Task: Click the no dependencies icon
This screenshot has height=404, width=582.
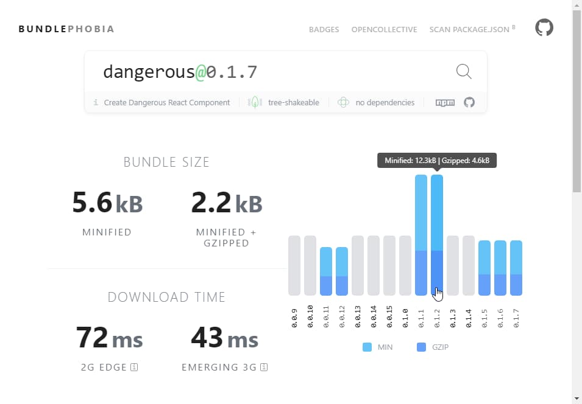Action: pos(344,102)
